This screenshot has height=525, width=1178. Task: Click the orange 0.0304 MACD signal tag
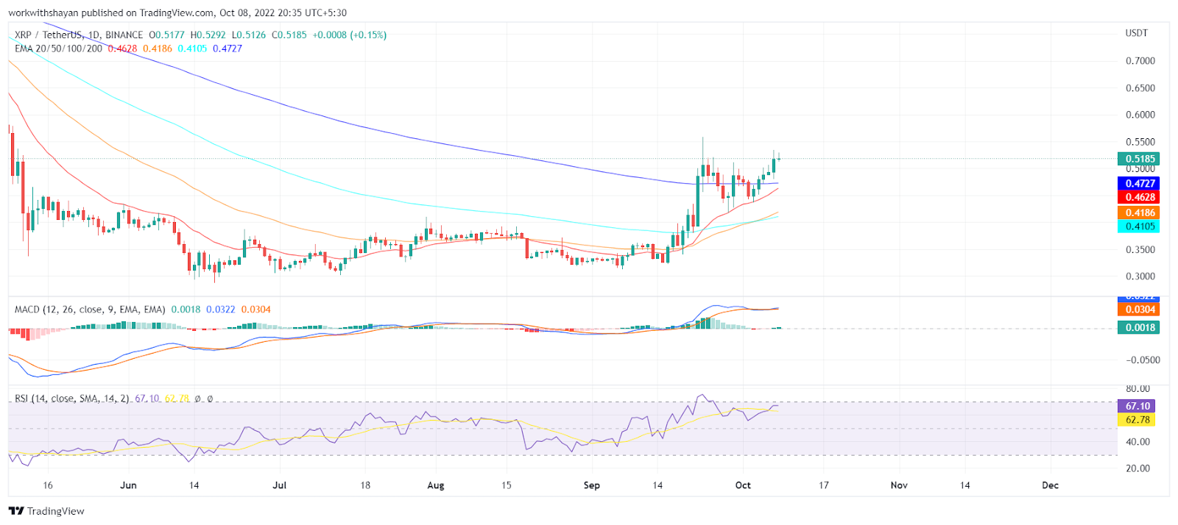pyautogui.click(x=1138, y=310)
